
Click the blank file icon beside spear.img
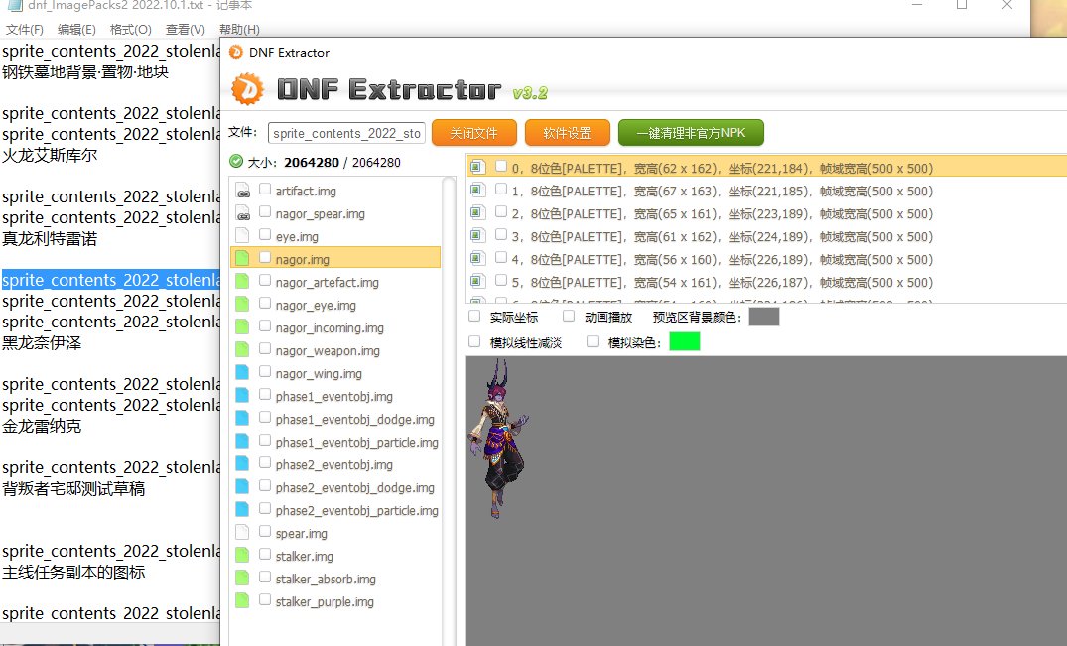[x=242, y=533]
